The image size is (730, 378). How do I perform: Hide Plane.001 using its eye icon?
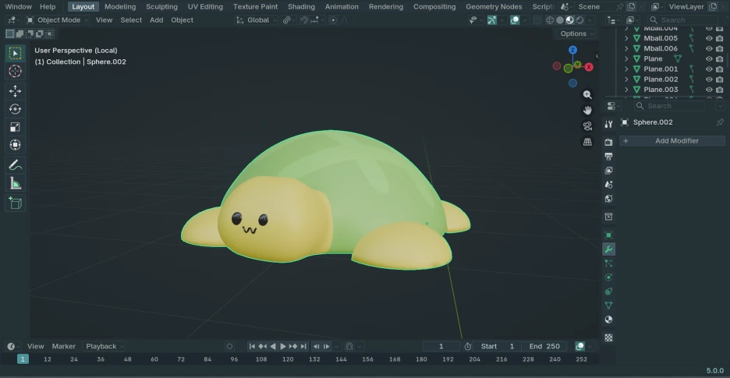pos(709,69)
